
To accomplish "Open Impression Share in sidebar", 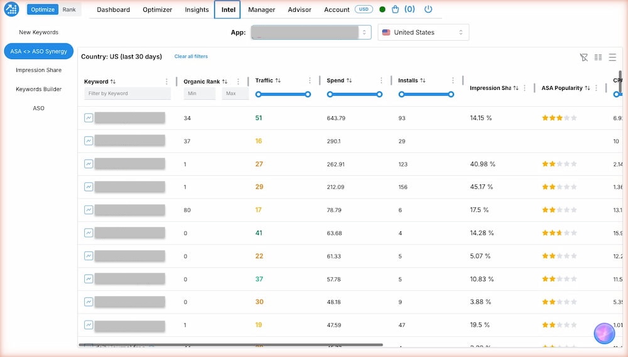I will coord(38,70).
